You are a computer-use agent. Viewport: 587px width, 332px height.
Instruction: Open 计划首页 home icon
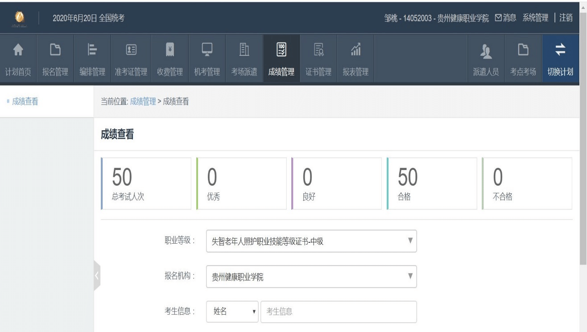(x=18, y=59)
